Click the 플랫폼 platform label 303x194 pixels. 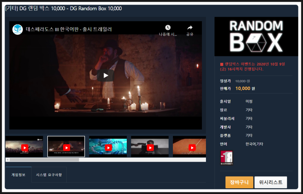(226, 136)
